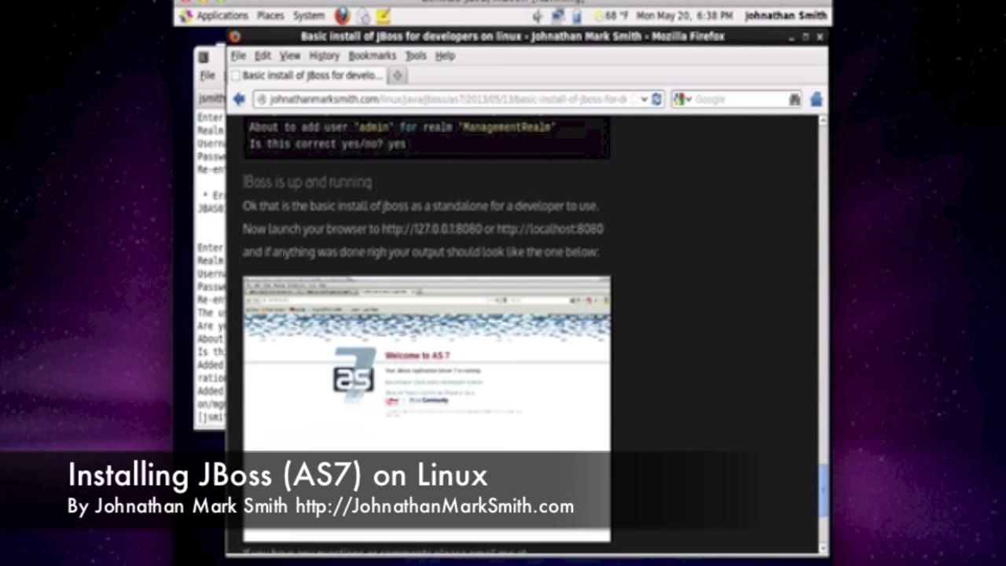Open the Johnathan Smith user menu
1006x566 pixels.
pyautogui.click(x=786, y=16)
